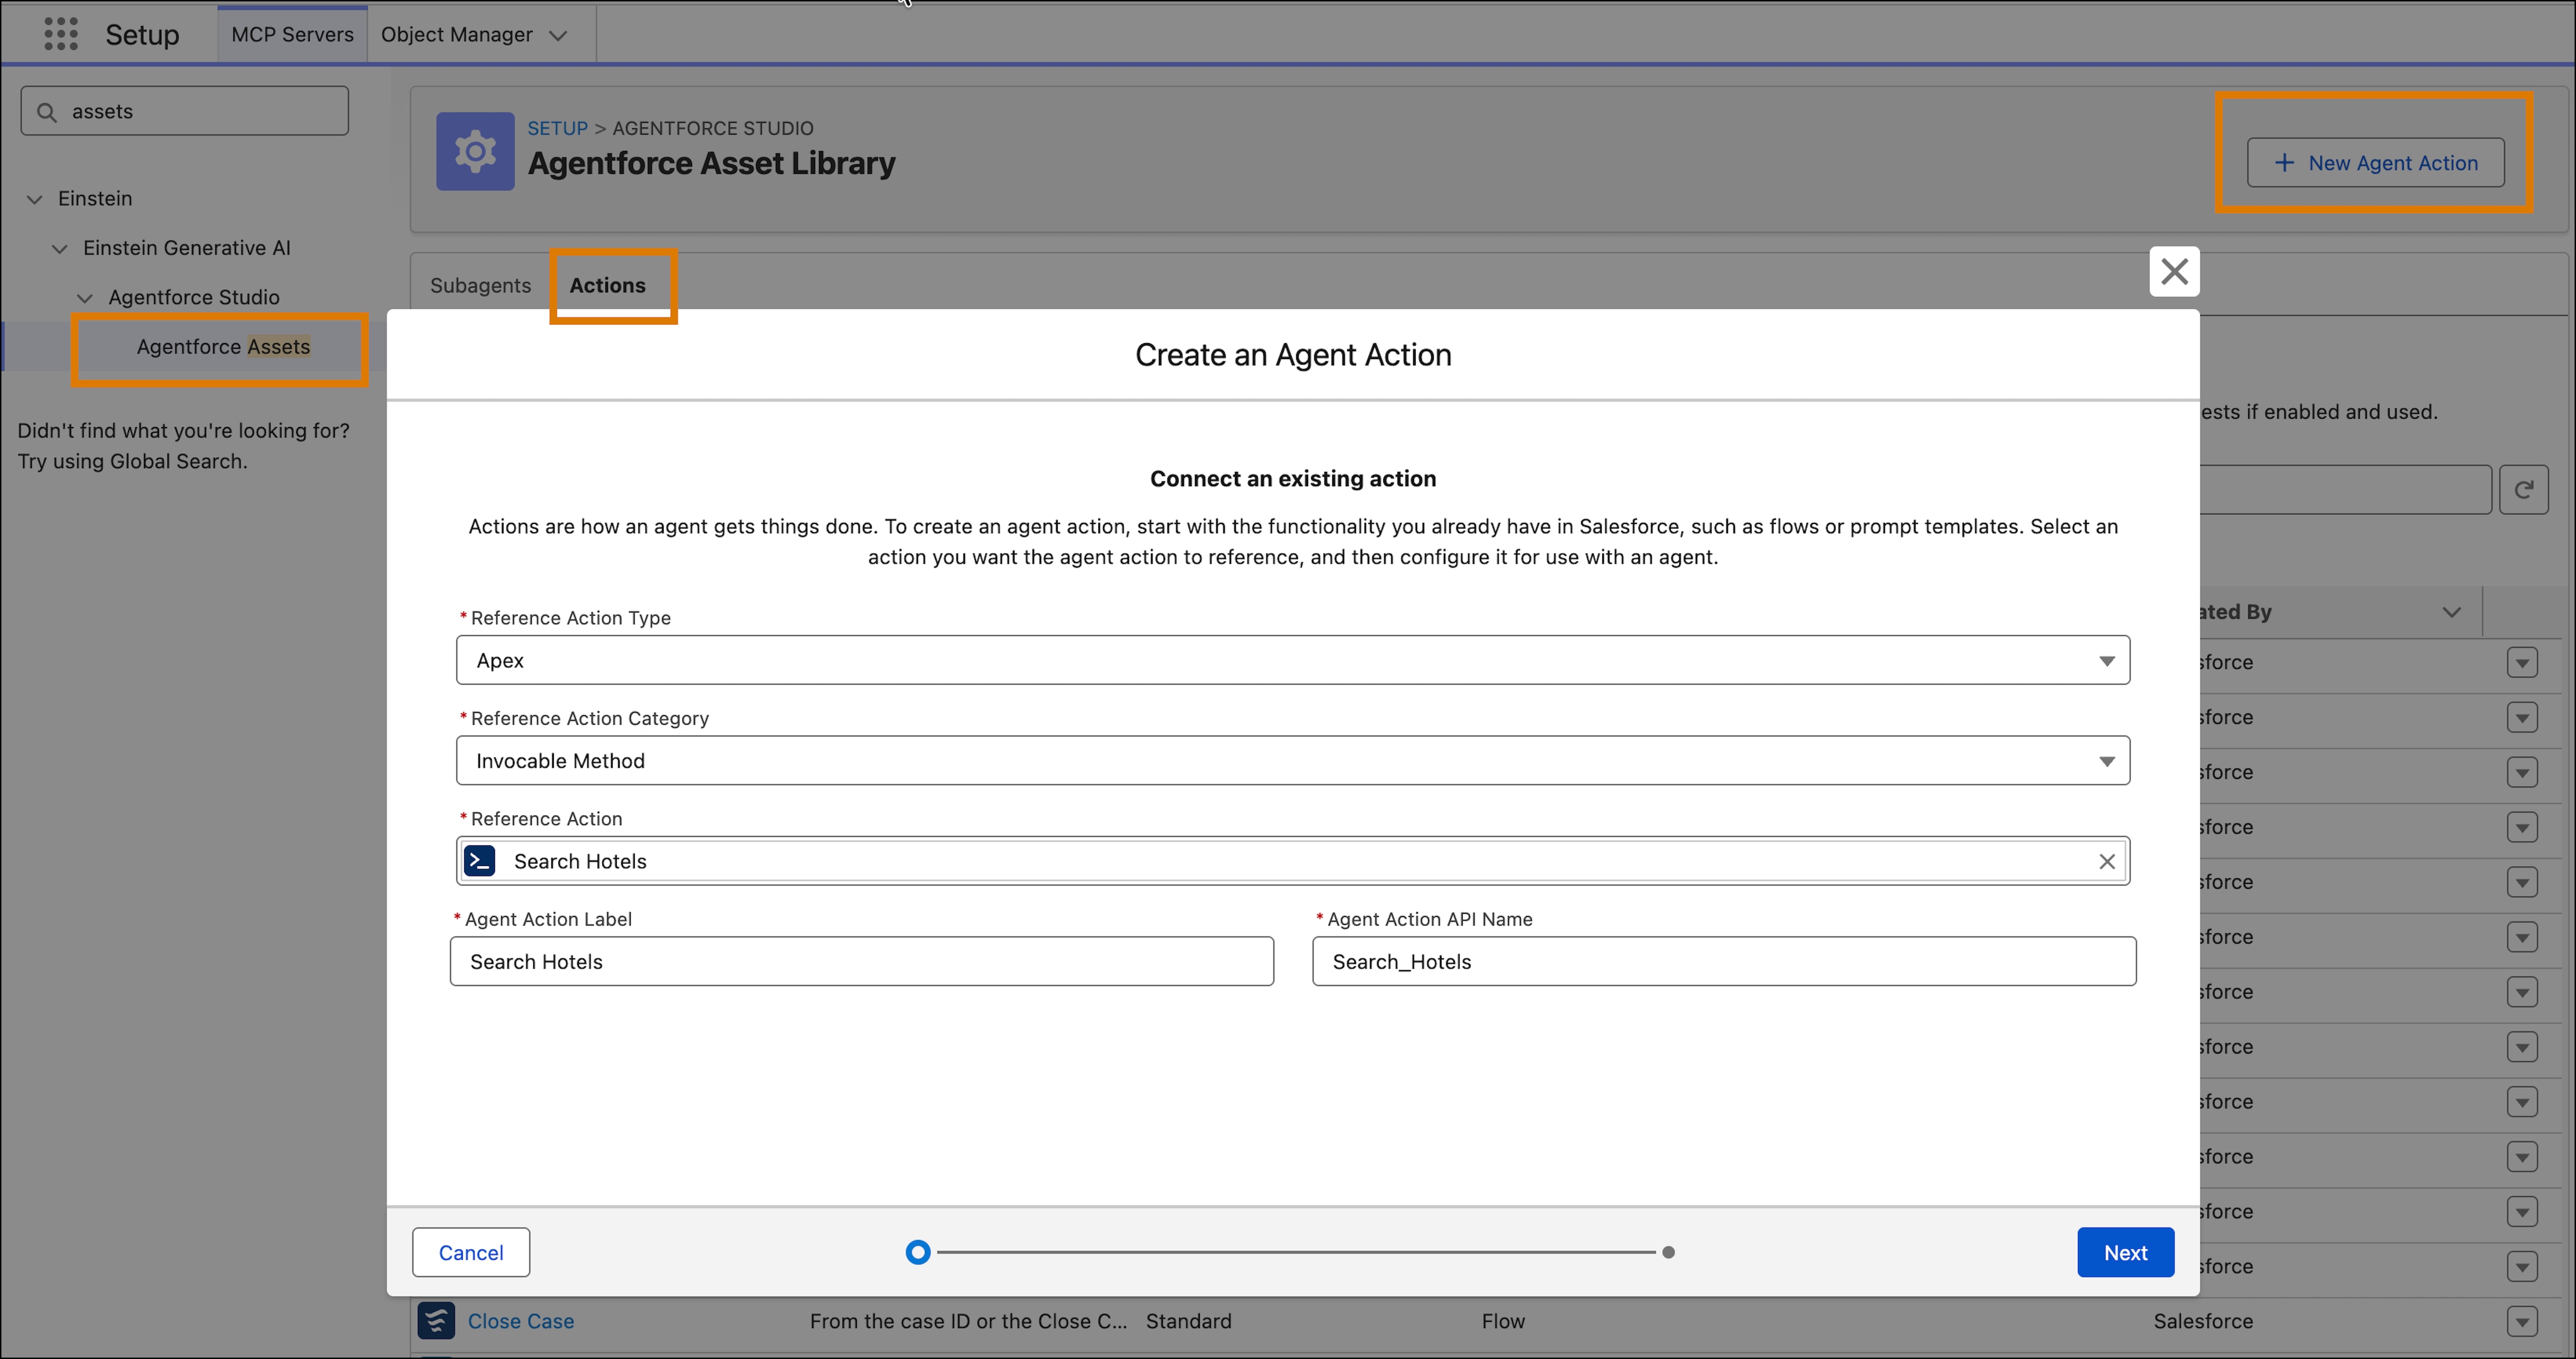The image size is (2576, 1359).
Task: Collapse the Einstein tree section
Action: pos(35,199)
